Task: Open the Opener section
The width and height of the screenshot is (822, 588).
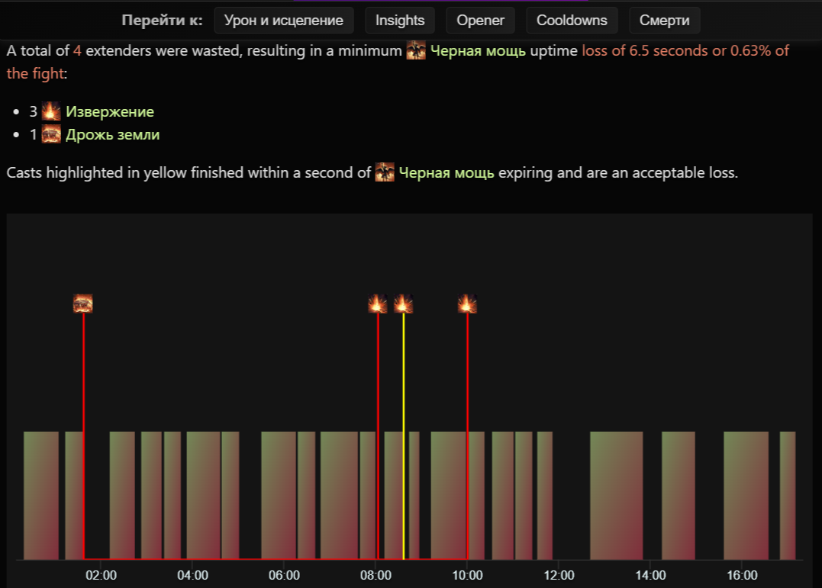Action: [x=480, y=21]
